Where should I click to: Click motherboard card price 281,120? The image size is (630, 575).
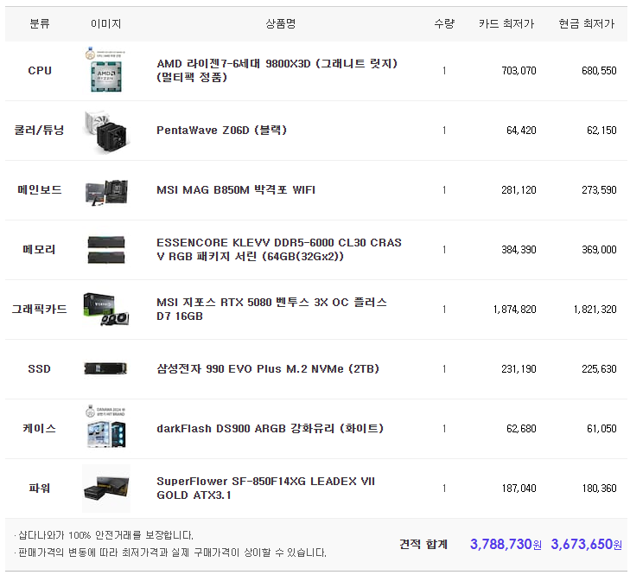[x=519, y=189]
